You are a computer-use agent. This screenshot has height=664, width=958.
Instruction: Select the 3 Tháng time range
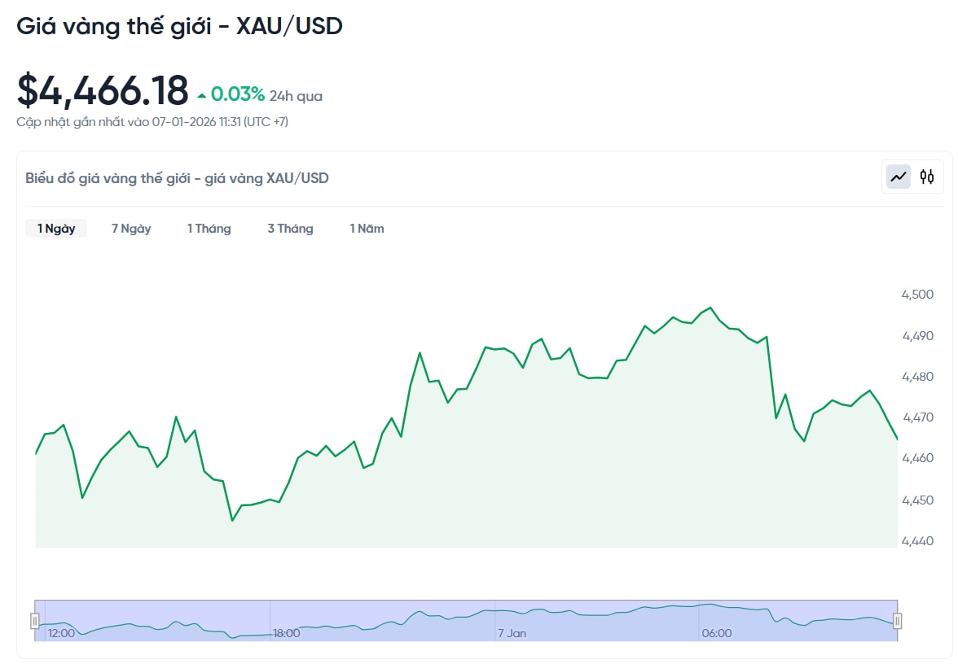[x=290, y=229]
